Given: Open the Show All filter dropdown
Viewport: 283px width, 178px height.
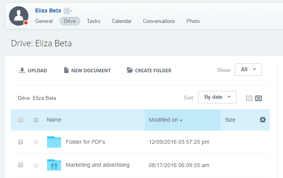Looking at the screenshot, I should click(x=248, y=70).
